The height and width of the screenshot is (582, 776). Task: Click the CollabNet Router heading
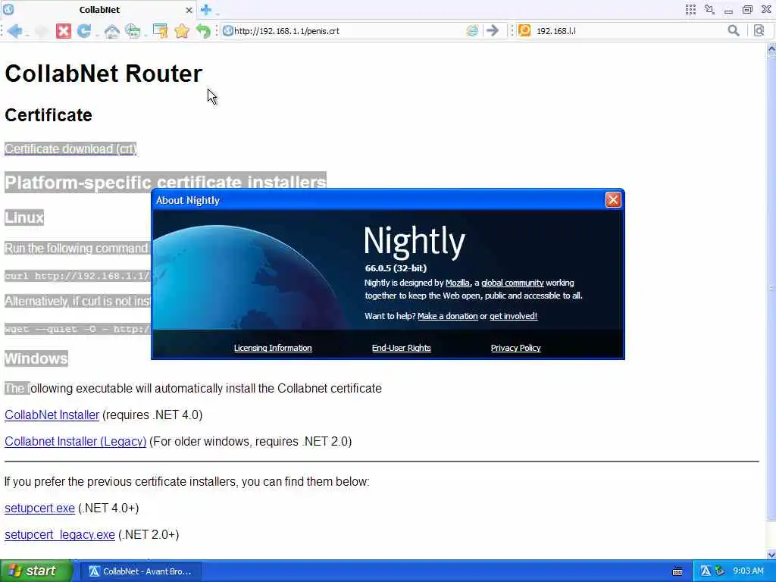pos(103,74)
